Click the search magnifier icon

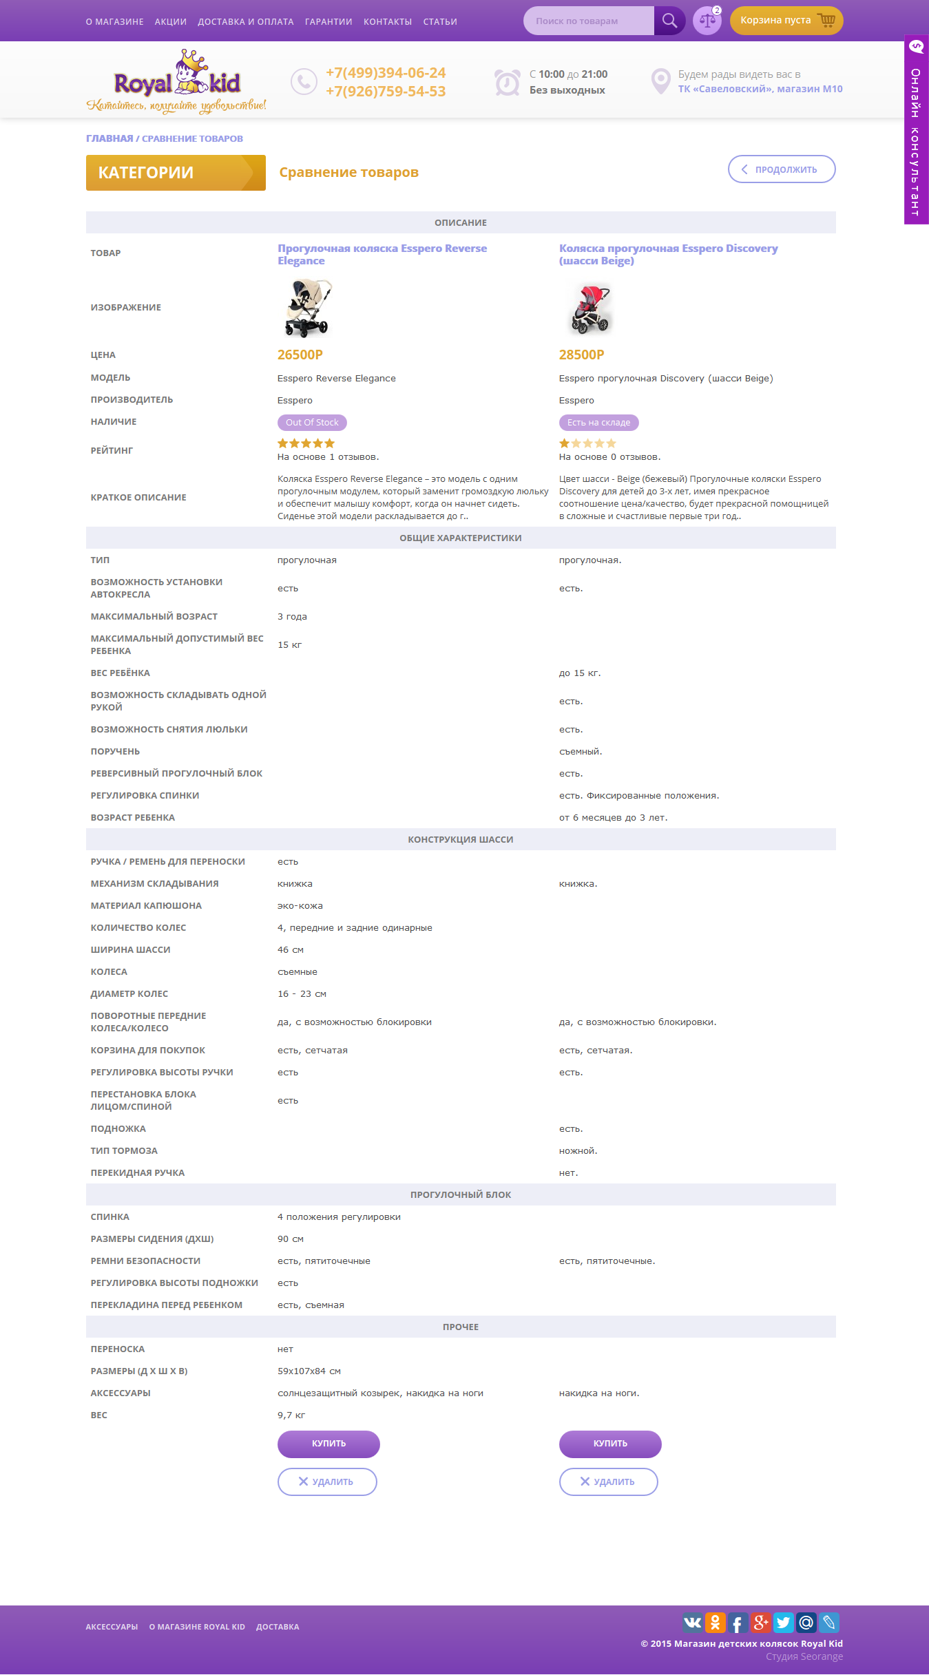pos(669,21)
